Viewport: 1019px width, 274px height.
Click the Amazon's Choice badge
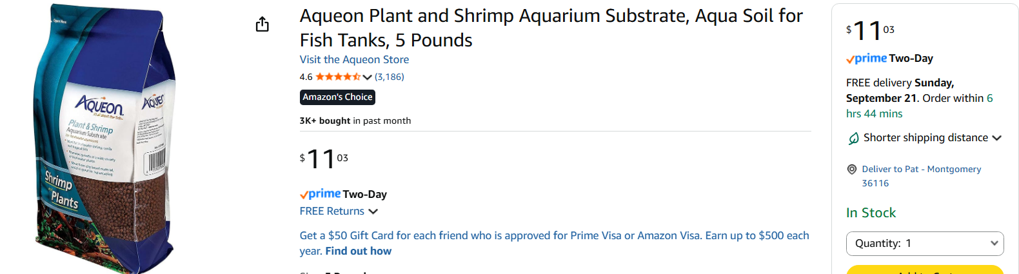337,97
